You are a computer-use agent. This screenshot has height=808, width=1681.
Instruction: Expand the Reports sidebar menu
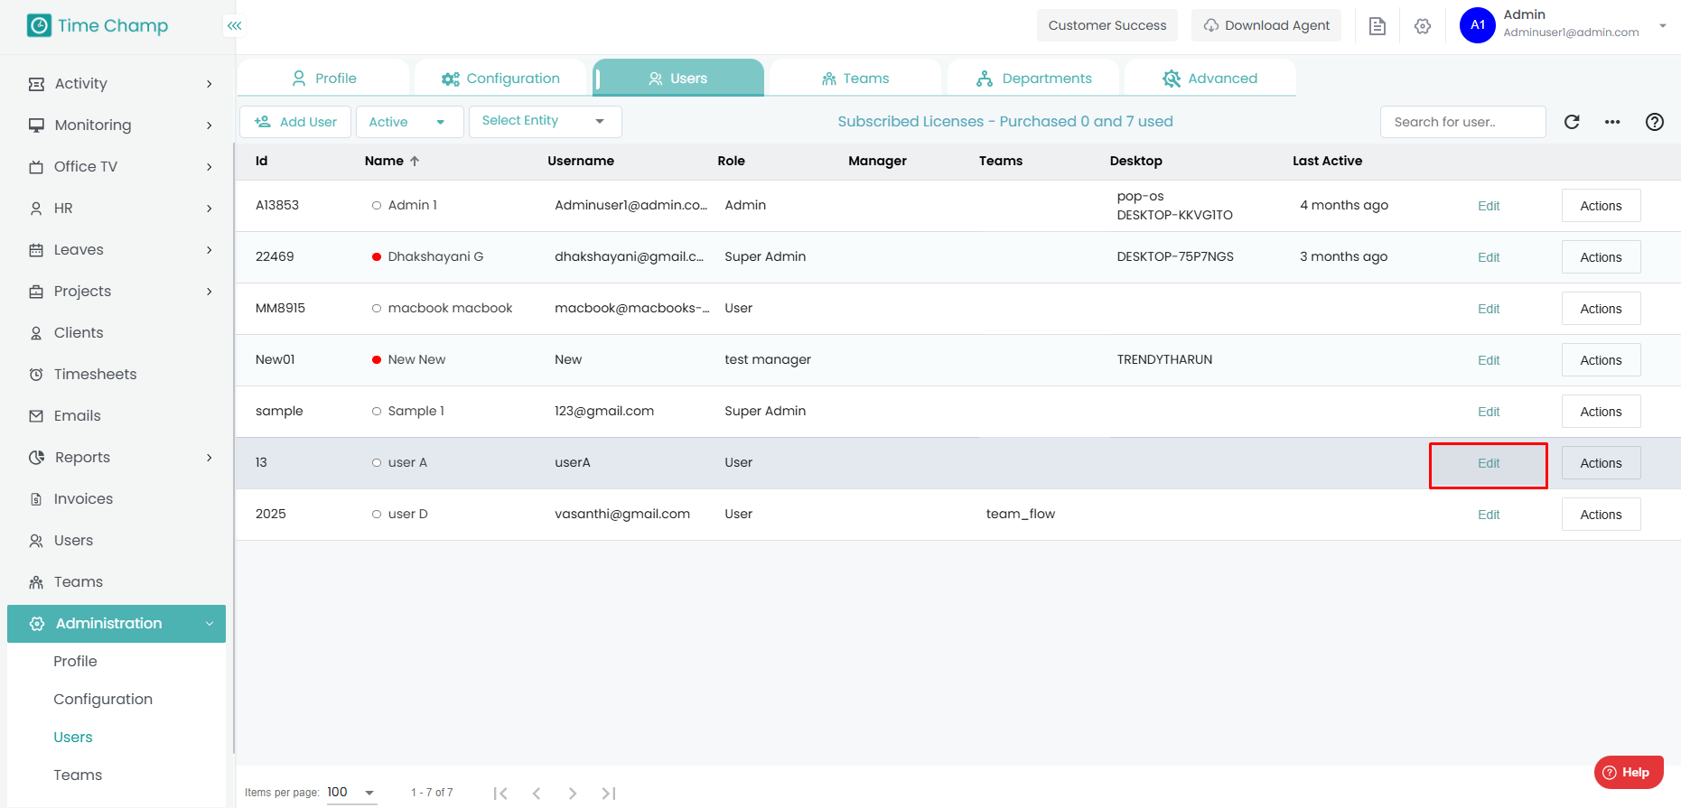pos(121,458)
